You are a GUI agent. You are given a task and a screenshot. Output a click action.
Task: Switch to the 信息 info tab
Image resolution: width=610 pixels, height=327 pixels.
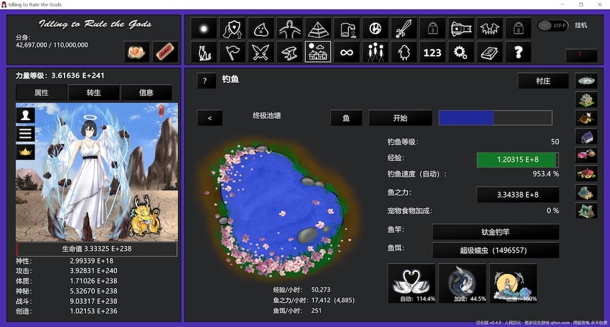coord(146,93)
